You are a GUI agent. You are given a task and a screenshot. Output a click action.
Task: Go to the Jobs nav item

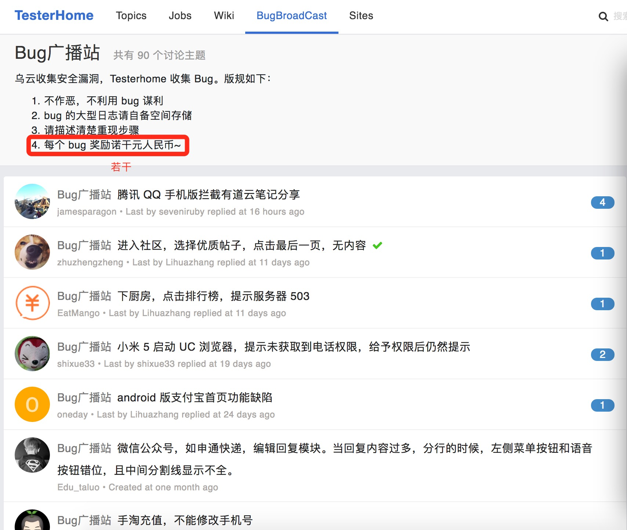[180, 15]
